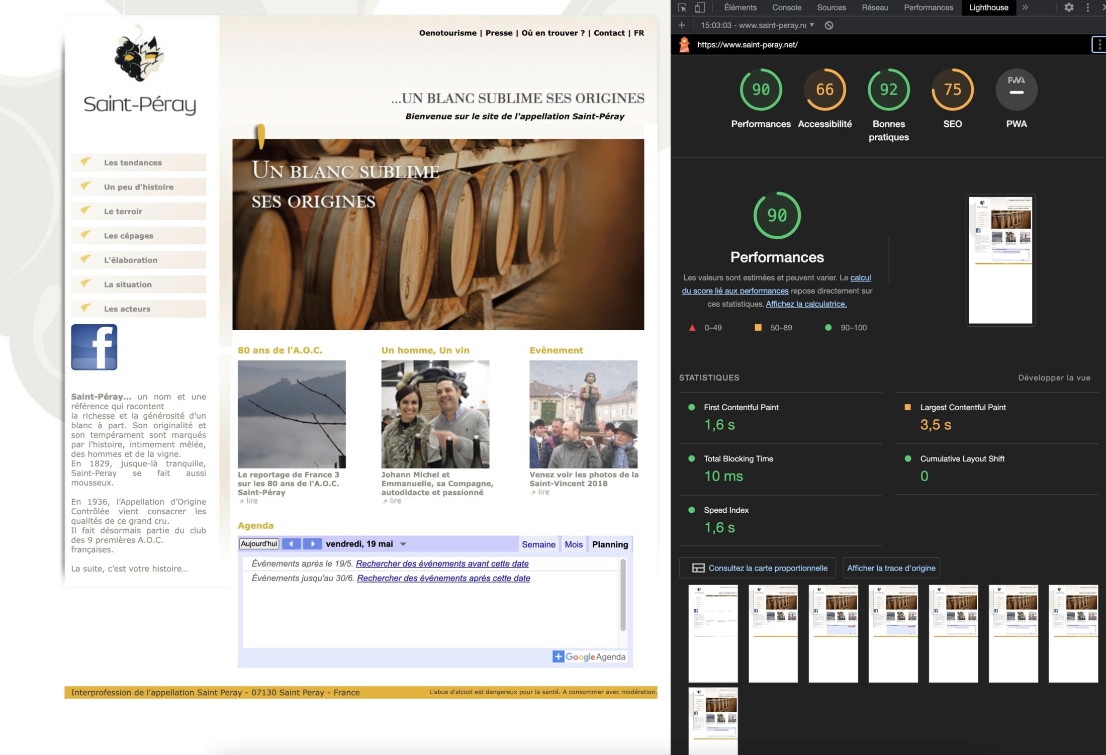Click the Bonnes pratiques gauge 92

tap(888, 89)
